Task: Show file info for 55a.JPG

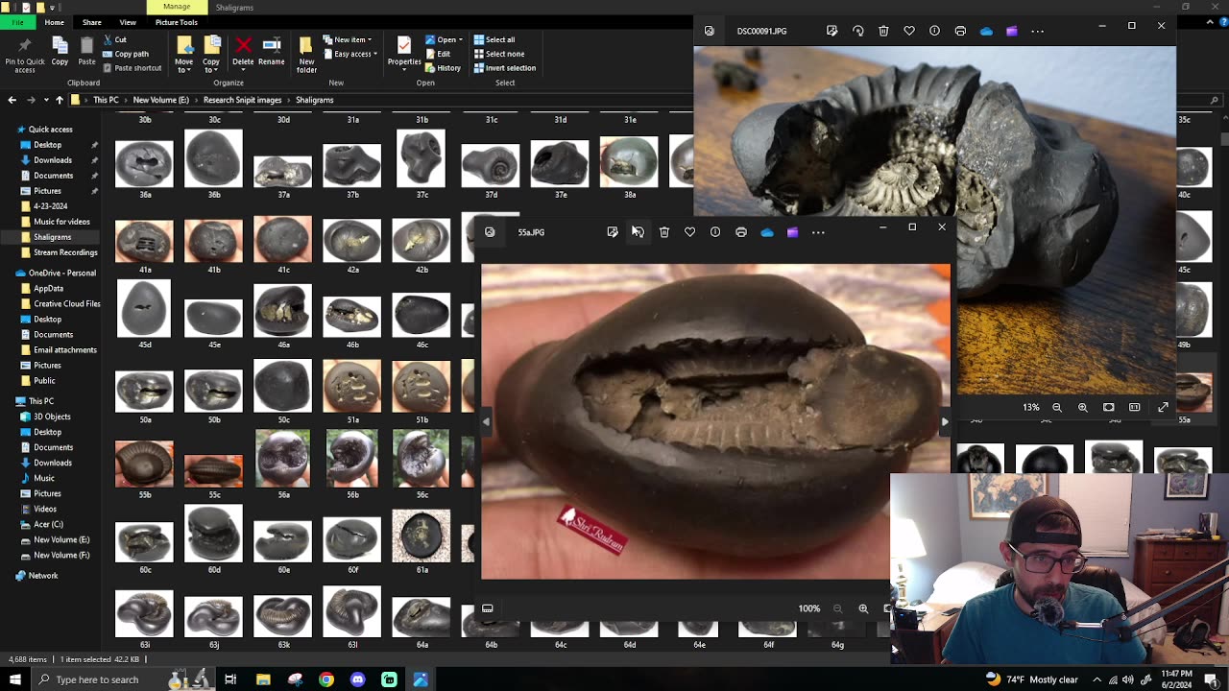Action: click(715, 232)
